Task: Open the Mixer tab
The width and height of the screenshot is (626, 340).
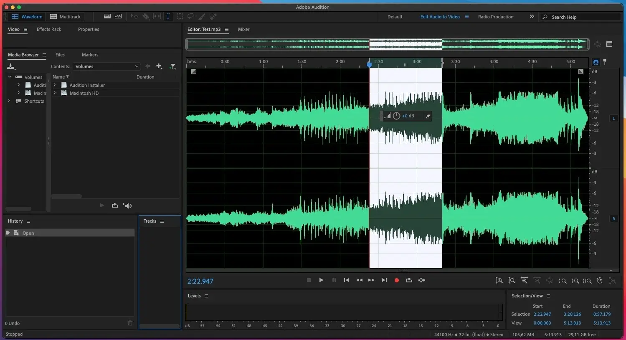Action: pos(244,29)
